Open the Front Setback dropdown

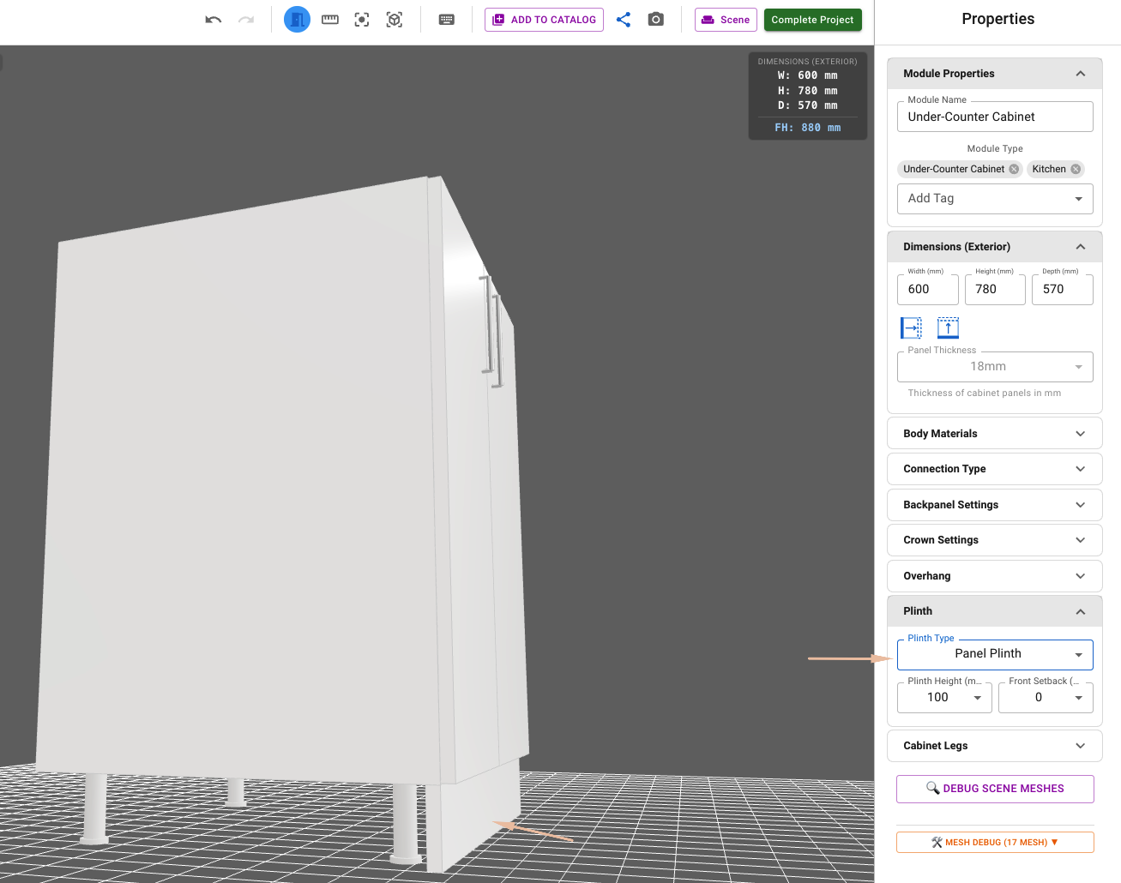pos(1046,698)
